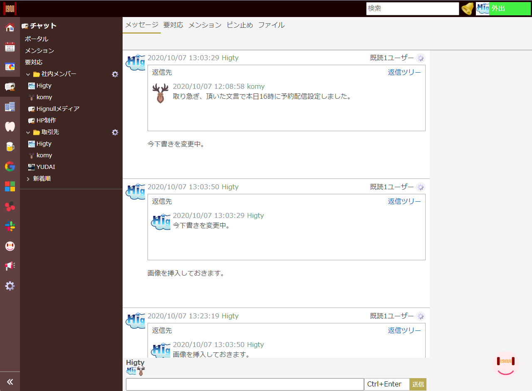This screenshot has width=532, height=391.
Task: Open the Slack icon in sidebar
Action: (10, 226)
